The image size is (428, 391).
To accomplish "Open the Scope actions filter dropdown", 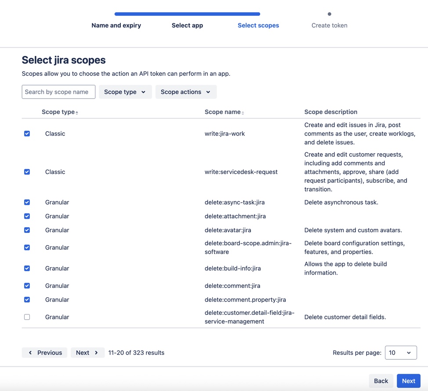I will (186, 92).
